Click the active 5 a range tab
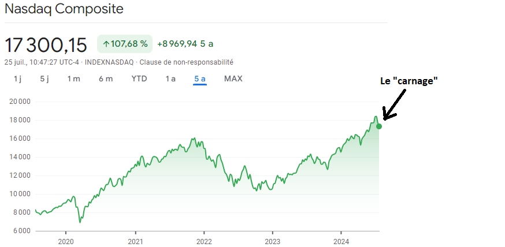Screen dimensions: 505x247 (x=200, y=78)
